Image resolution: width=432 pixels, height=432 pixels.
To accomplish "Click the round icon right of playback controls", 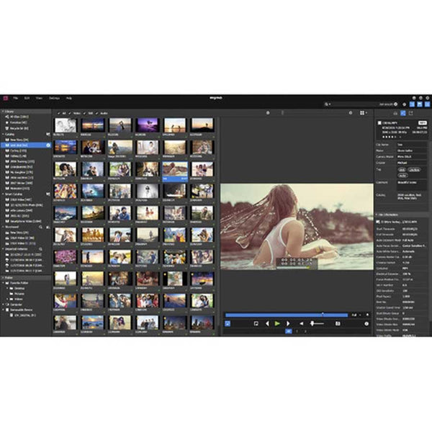I will (x=366, y=324).
